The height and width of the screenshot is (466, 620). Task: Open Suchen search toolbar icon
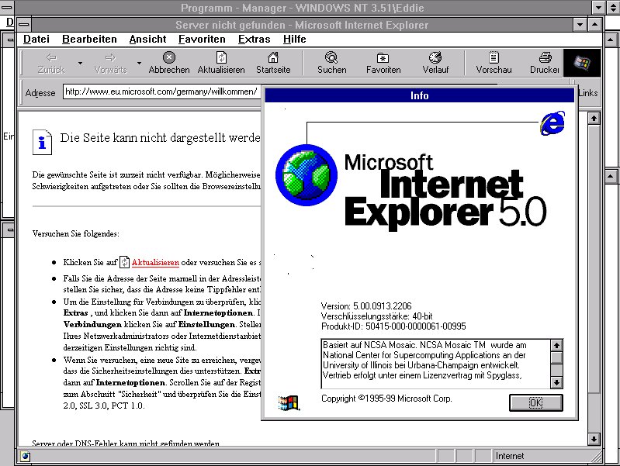331,57
